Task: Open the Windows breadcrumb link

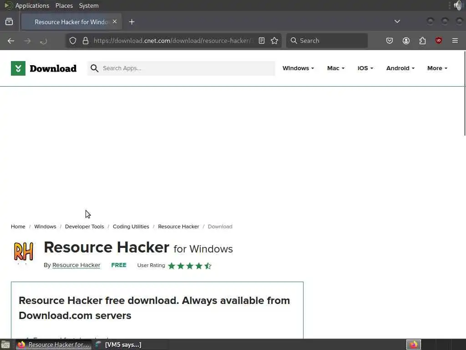Action: coord(45,226)
